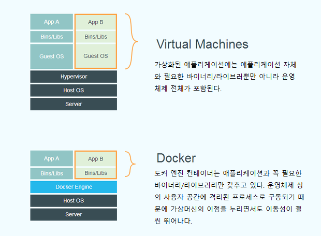The height and width of the screenshot is (236, 321).
Task: Select teal Bins/Libs block in Docker diagram
Action: pyautogui.click(x=52, y=173)
